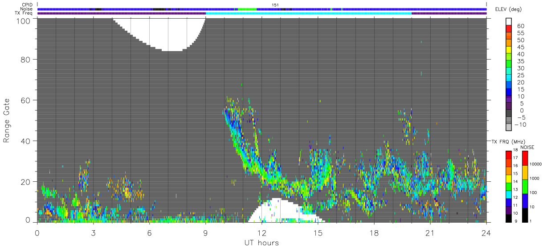Click the NOISE legend title
Image resolution: width=547 pixels, height=252 pixels.
coord(527,147)
